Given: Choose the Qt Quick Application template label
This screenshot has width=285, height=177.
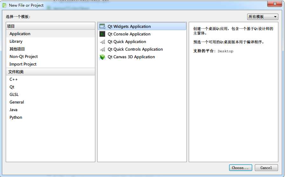Looking at the screenshot, I should (127, 42).
